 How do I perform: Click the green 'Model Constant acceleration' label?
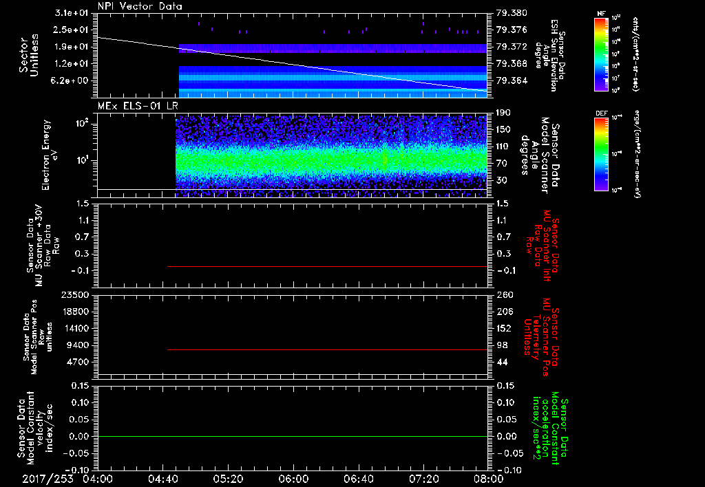[x=550, y=429]
